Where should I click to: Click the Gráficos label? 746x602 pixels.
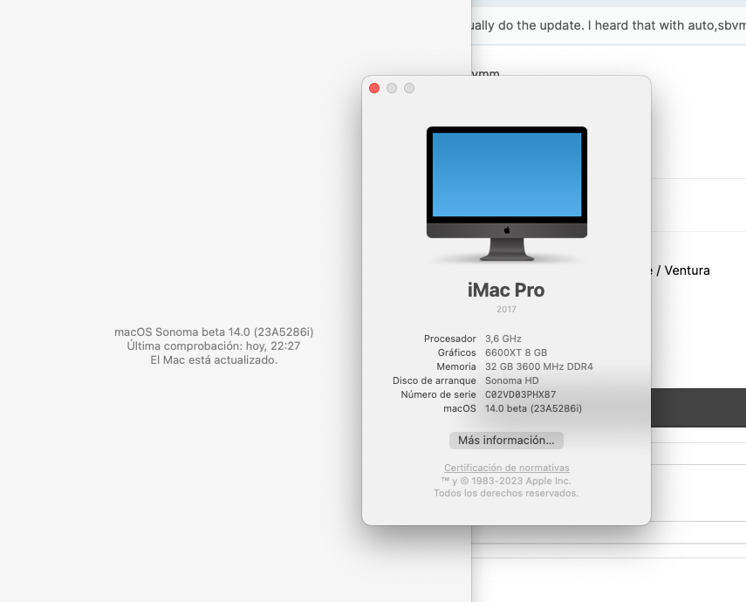point(456,352)
